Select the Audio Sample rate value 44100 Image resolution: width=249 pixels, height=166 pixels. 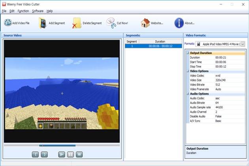(219, 108)
